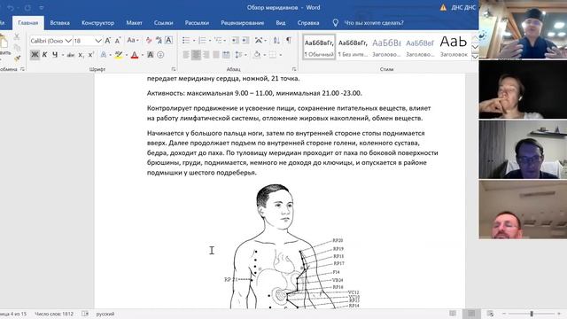This screenshot has height=319, width=567.
Task: Toggle Italic (К) formatting
Action: pyautogui.click(x=45, y=55)
